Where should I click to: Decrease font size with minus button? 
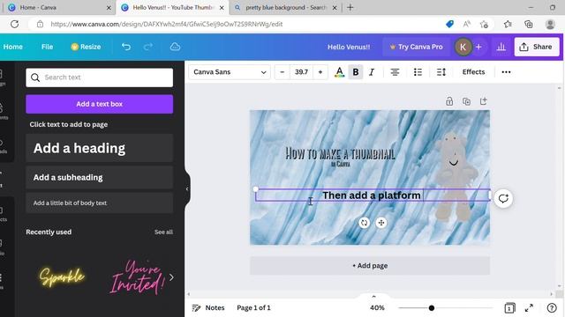pyautogui.click(x=282, y=72)
